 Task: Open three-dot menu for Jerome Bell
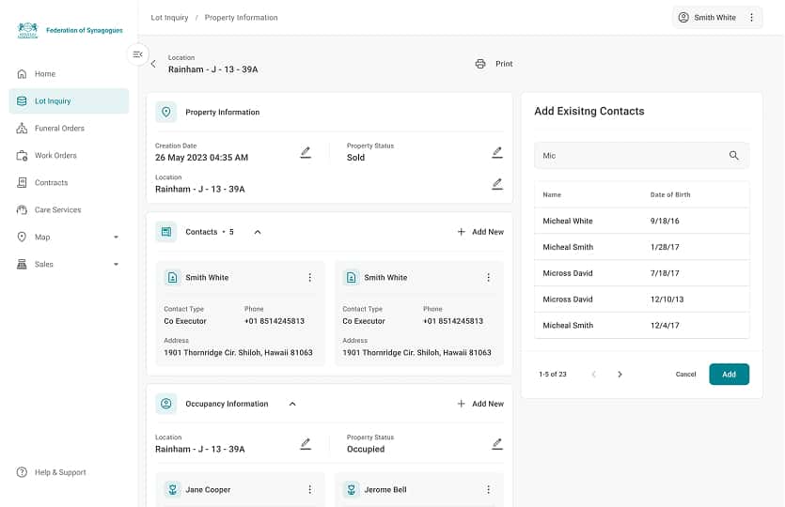point(488,490)
